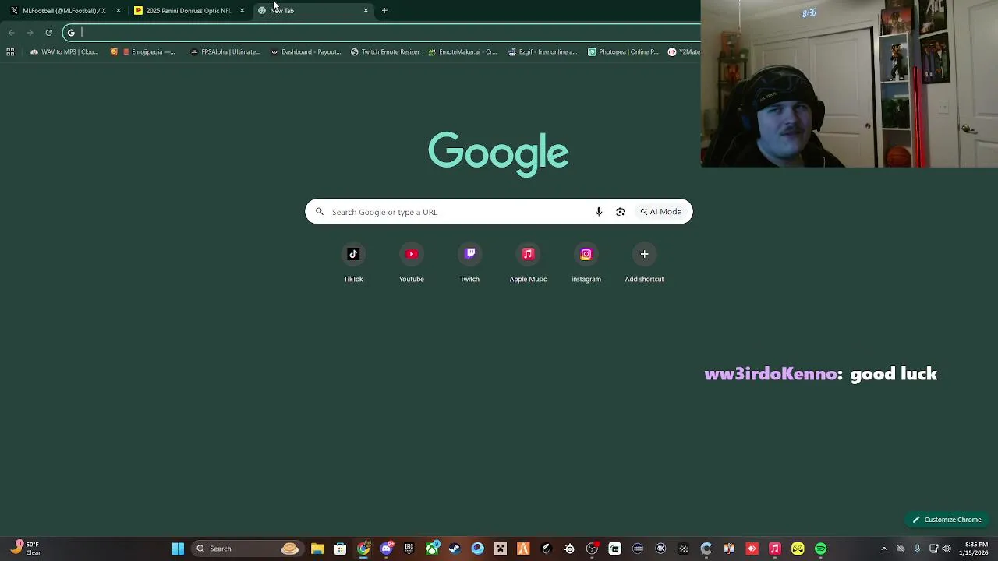998x561 pixels.
Task: Open the Ezgif bookmark
Action: pos(542,52)
